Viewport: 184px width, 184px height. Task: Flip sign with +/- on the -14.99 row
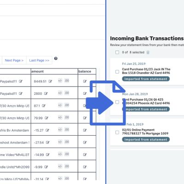point(60,154)
